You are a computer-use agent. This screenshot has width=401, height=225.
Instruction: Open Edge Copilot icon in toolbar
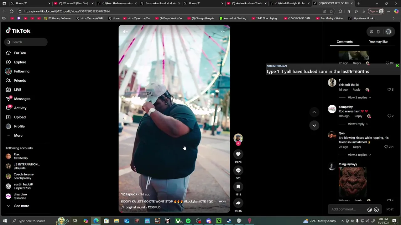pyautogui.click(x=396, y=11)
